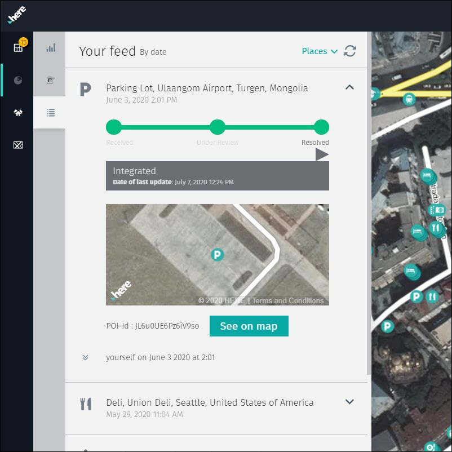Screen dimensions: 452x452
Task: Select the list feed tab
Action: tap(51, 113)
